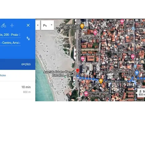Click the send-to-phone link
The height and width of the screenshot is (145, 145).
pos(3,75)
